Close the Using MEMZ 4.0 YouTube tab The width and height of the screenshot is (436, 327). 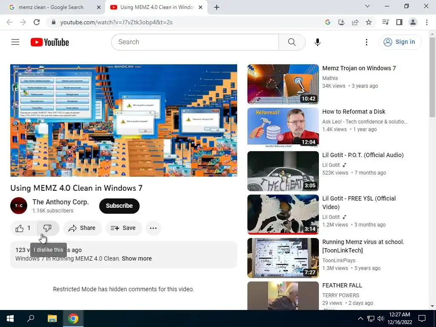(x=201, y=8)
